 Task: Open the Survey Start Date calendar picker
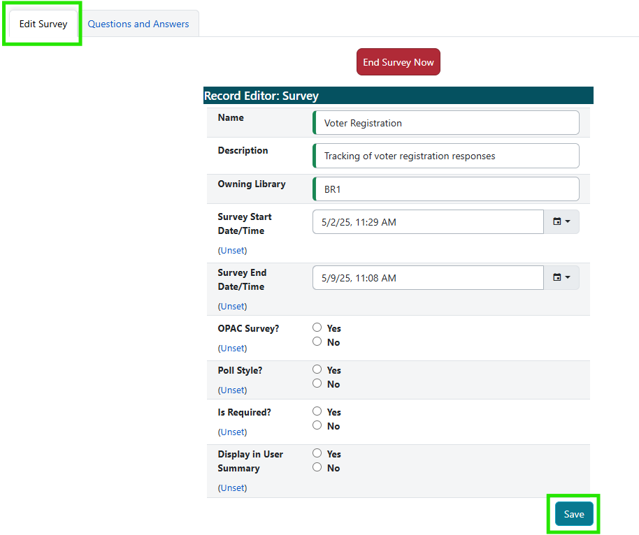pyautogui.click(x=561, y=221)
